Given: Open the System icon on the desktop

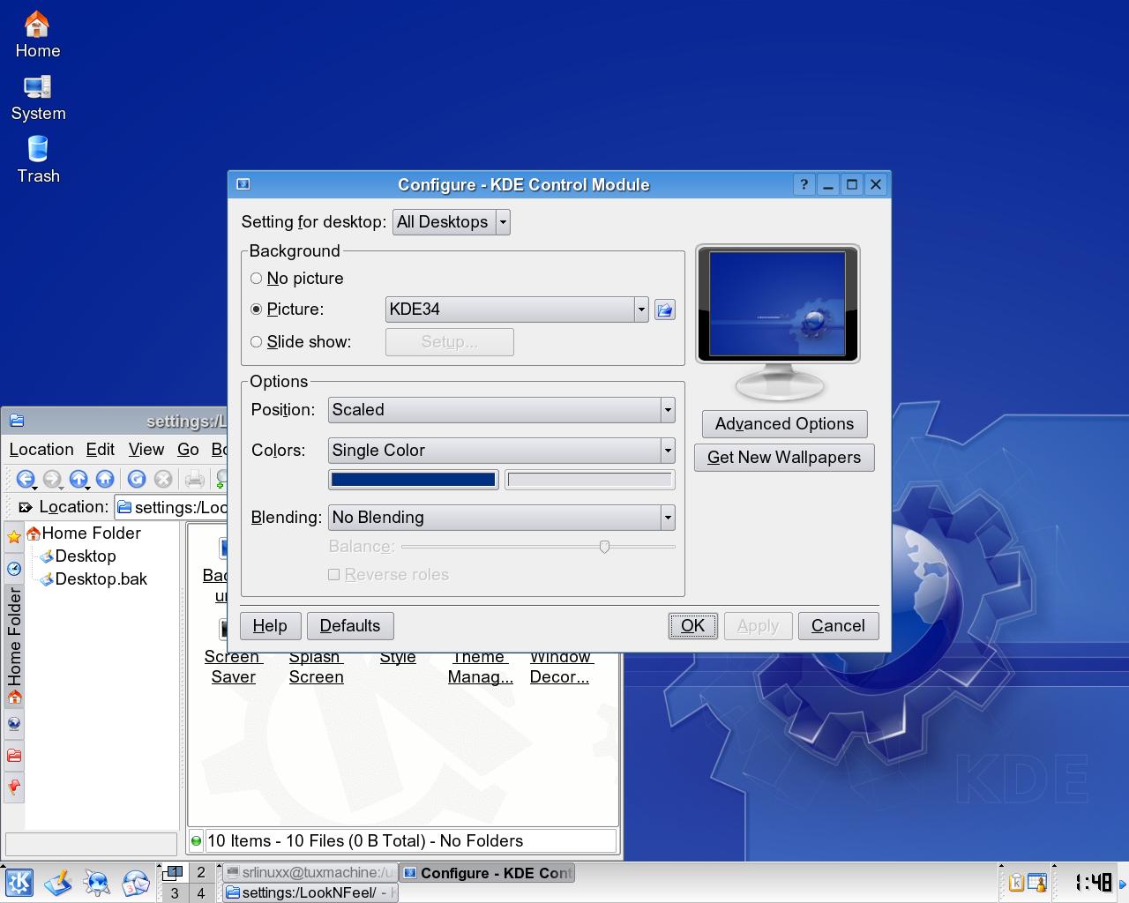Looking at the screenshot, I should [38, 98].
